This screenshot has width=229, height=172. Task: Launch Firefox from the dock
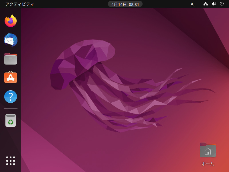tap(11, 21)
